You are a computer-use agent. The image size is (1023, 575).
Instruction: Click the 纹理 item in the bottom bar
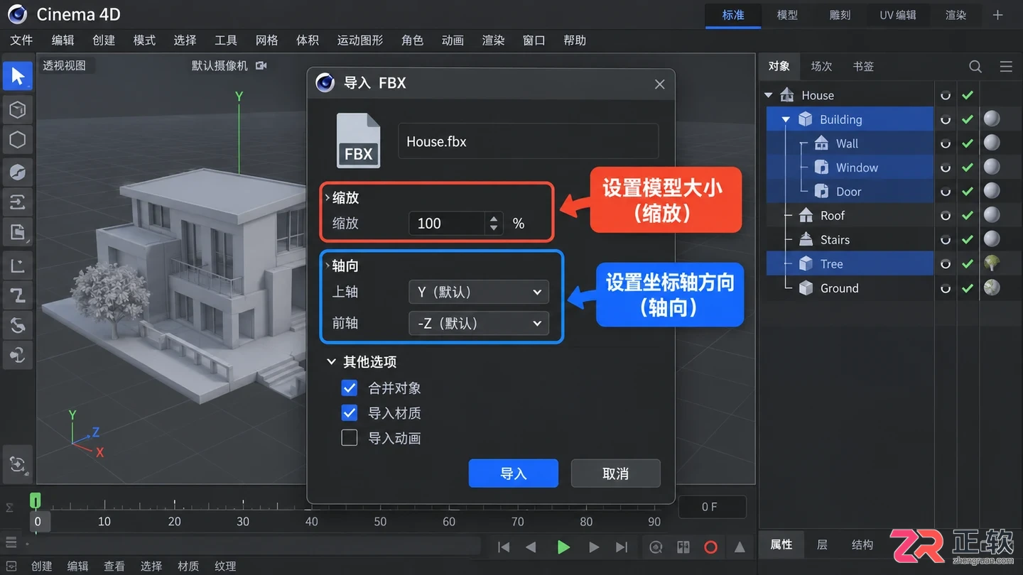225,566
